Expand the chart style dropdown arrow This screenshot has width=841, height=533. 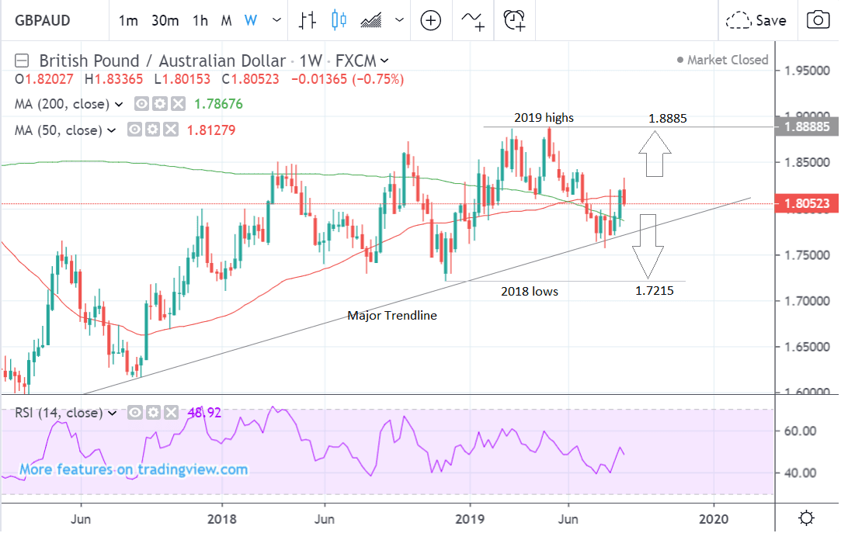point(399,21)
